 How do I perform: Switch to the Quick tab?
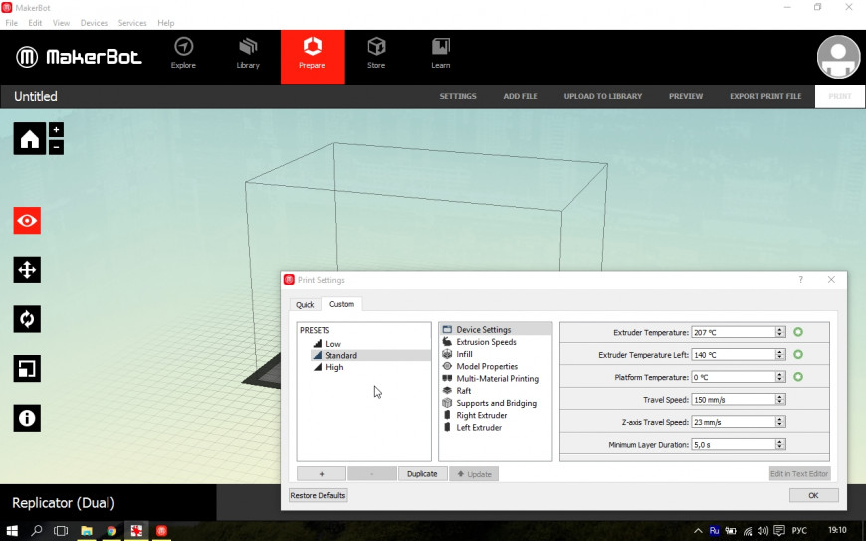coord(305,304)
